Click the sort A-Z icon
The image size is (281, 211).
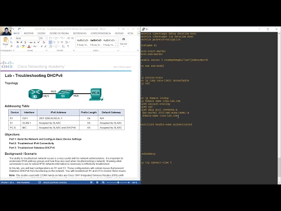(x=63, y=46)
